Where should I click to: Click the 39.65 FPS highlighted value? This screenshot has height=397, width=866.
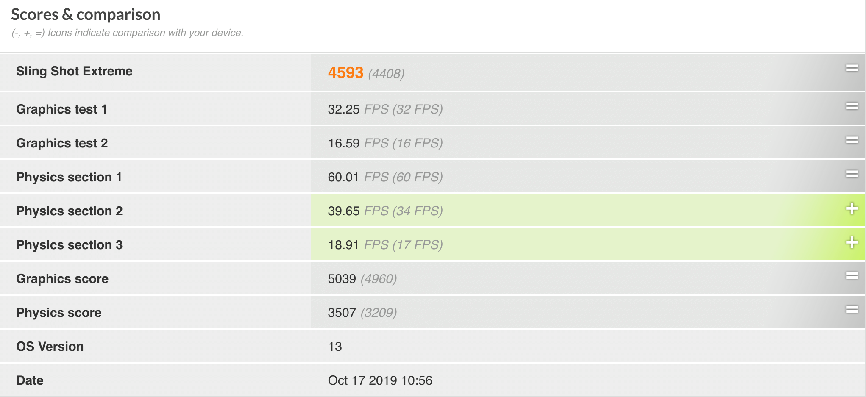point(344,211)
